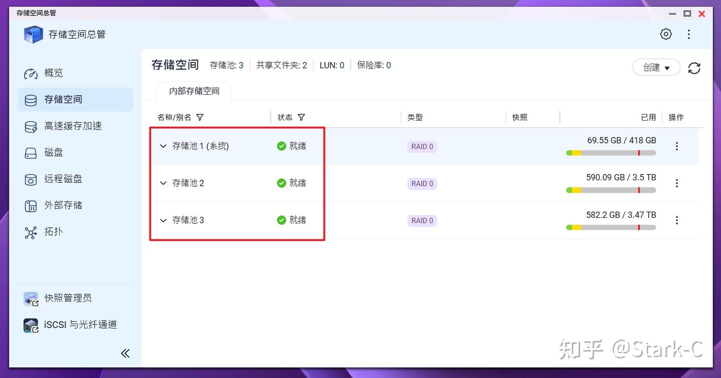Select the 存储池 1 (系统) name
The width and height of the screenshot is (721, 378).
[200, 146]
